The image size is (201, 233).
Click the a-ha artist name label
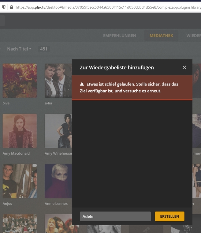click(48, 103)
